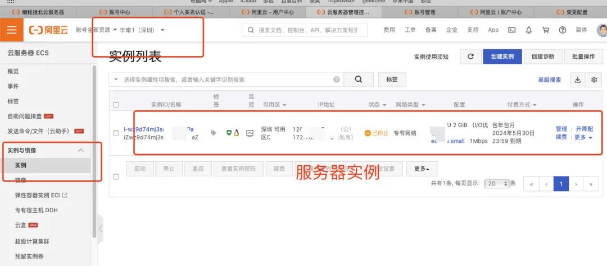Click 创建实例 button
This screenshot has width=607, height=266.
click(502, 57)
